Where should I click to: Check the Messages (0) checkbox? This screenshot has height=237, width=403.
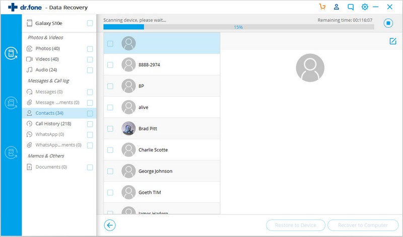[90, 92]
